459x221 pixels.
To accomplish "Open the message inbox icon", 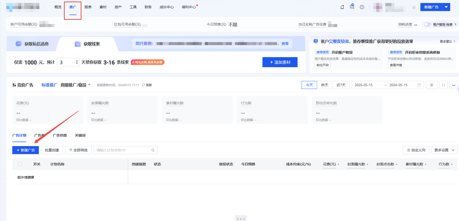I will pyautogui.click(x=352, y=7).
